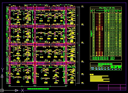Click the green header of the small lower table
This screenshot has width=128, height=93.
coord(105,64)
